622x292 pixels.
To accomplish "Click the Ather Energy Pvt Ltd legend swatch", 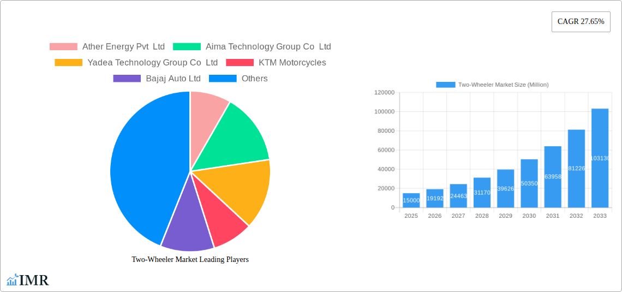I will coord(63,47).
